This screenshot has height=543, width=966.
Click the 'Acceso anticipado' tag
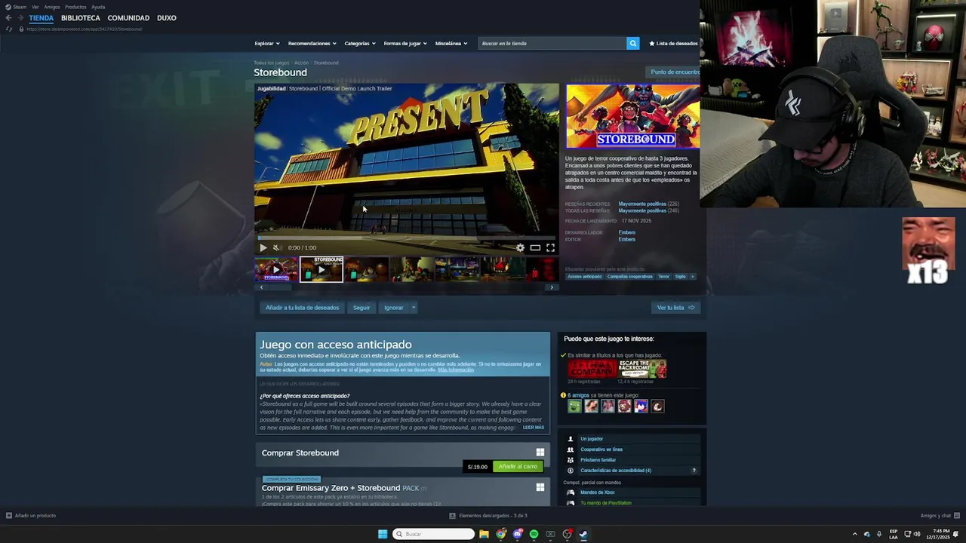pyautogui.click(x=585, y=277)
